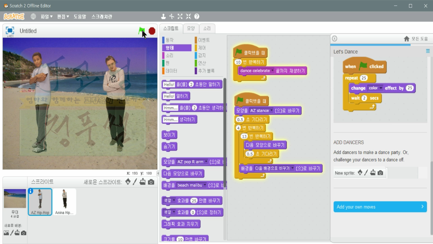Switch the stage to full screen mode
The width and height of the screenshot is (433, 244).
(10, 30)
